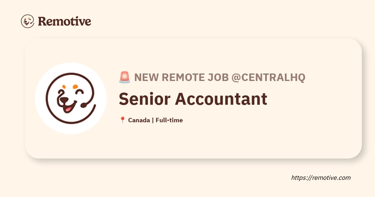Click the pink tongue on large dog logo
The width and height of the screenshot is (375, 197).
67,109
